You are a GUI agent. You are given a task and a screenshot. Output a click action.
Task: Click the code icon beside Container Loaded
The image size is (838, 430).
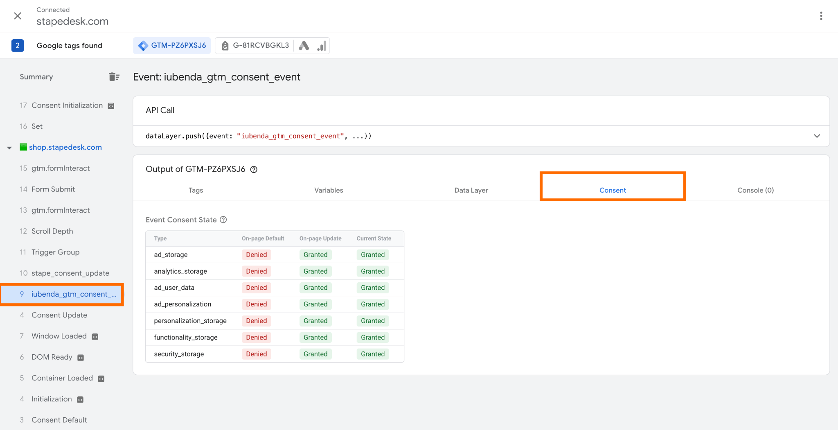101,379
